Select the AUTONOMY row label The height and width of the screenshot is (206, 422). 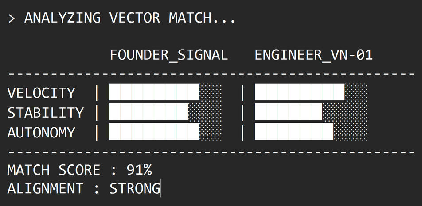pos(41,133)
